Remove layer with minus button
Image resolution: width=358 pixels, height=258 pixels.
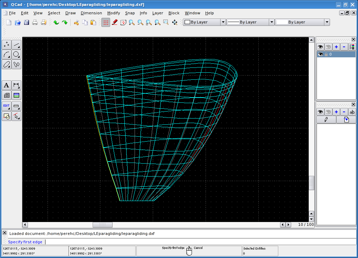pyautogui.click(x=344, y=47)
